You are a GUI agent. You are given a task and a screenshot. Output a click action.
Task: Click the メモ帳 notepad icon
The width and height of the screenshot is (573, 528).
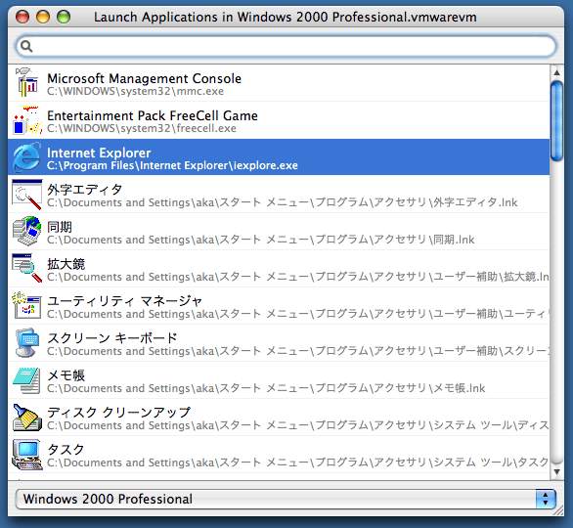tap(26, 380)
